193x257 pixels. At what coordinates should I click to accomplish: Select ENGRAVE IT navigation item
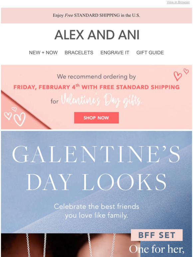click(x=115, y=52)
